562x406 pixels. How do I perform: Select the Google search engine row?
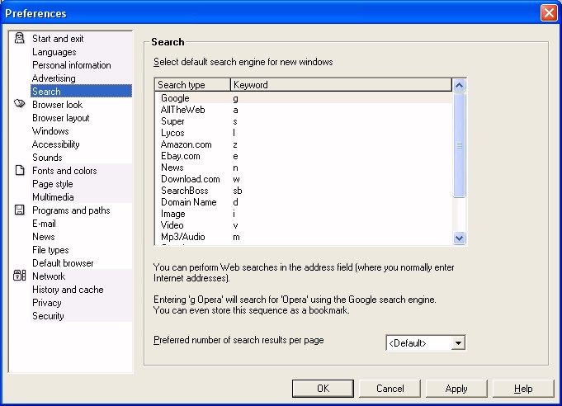[305, 98]
